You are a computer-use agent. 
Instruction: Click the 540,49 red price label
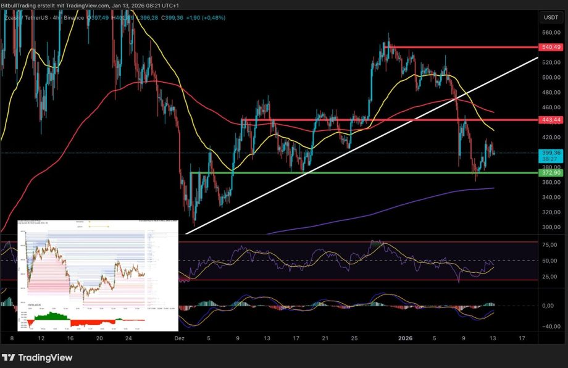coord(550,47)
